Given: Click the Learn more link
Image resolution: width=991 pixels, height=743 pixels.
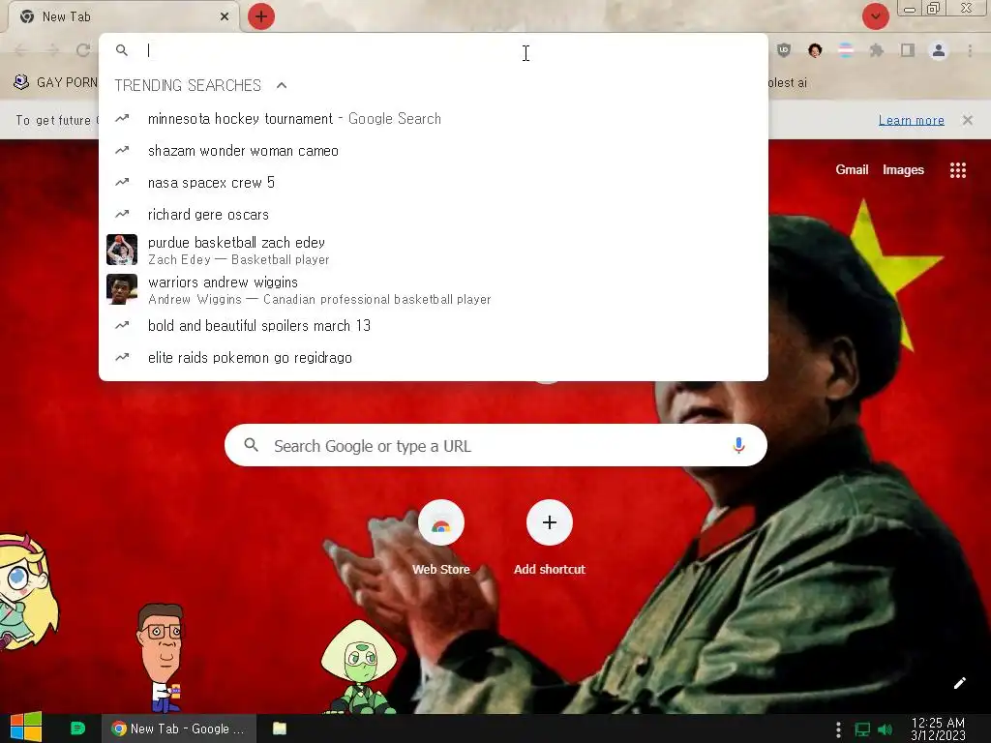Looking at the screenshot, I should coord(912,120).
